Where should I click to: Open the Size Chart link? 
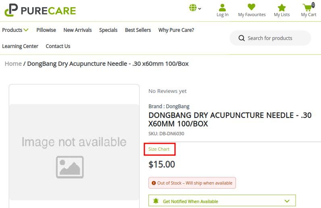tap(159, 149)
